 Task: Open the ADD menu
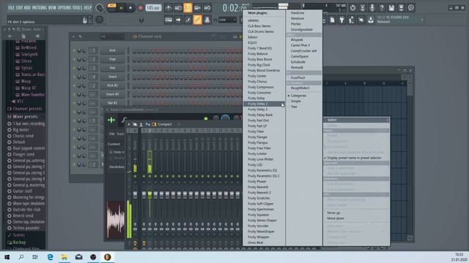pos(27,8)
